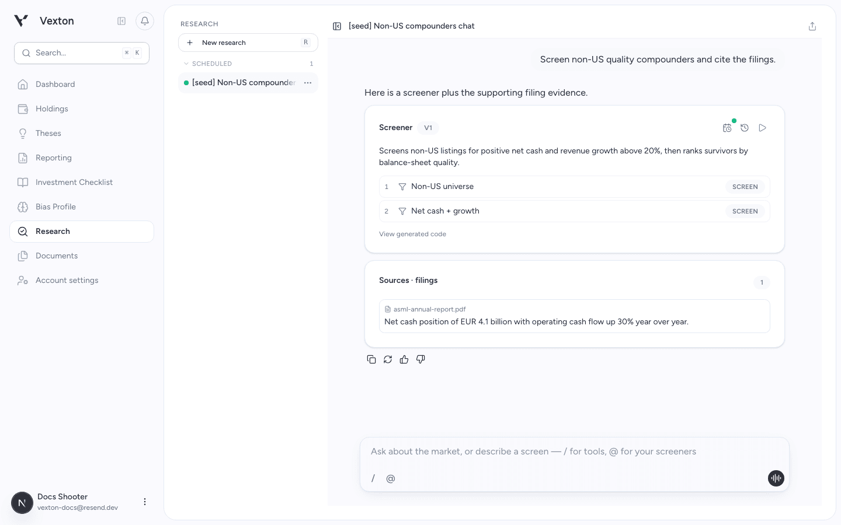Run the screener with the play icon

pyautogui.click(x=763, y=128)
